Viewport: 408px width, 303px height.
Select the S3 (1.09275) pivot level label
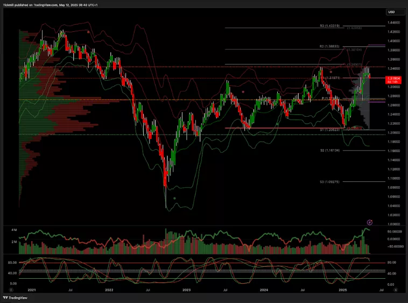coord(329,182)
